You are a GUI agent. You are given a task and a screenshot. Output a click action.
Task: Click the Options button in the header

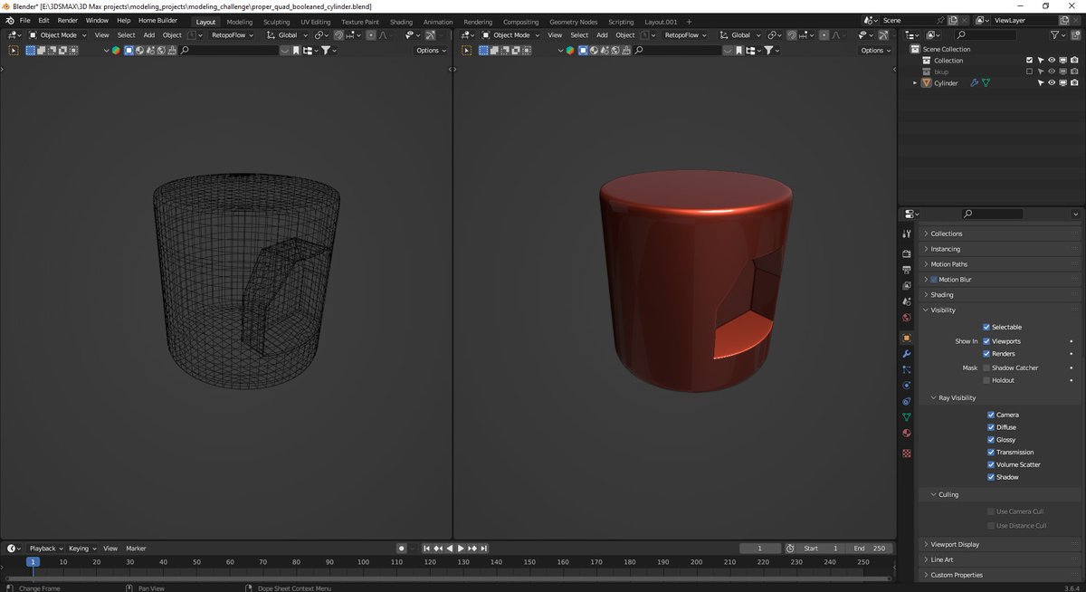pyautogui.click(x=427, y=51)
